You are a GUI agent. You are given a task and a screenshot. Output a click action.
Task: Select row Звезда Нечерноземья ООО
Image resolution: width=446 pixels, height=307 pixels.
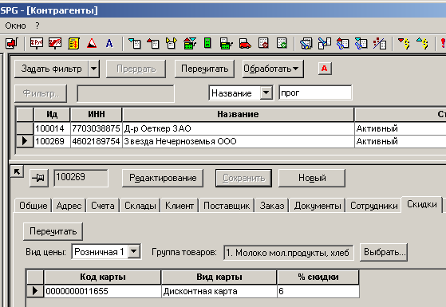point(231,141)
